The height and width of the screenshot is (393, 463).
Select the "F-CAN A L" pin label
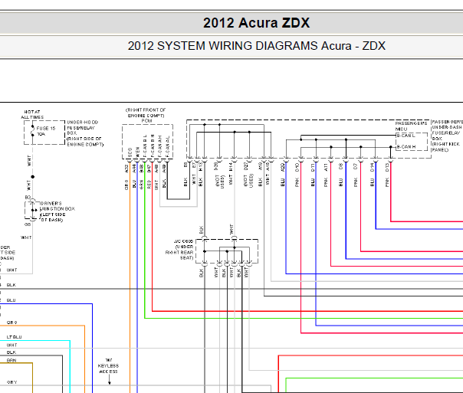(167, 146)
